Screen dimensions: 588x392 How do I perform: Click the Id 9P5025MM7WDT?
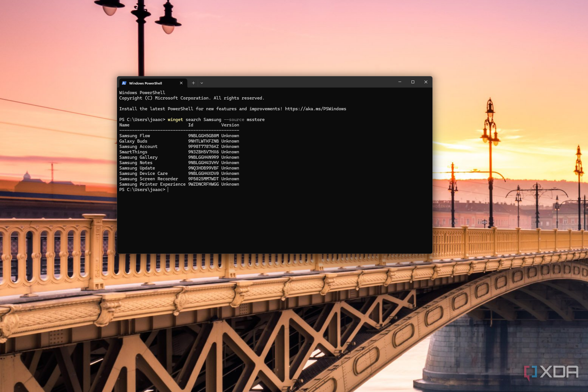coord(203,179)
